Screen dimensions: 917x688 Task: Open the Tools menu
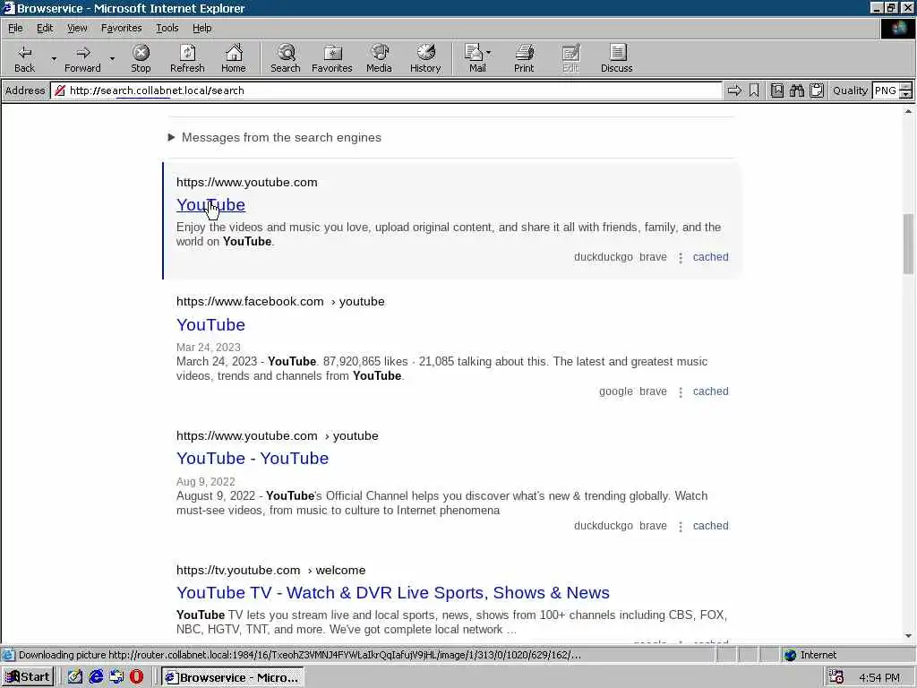167,28
